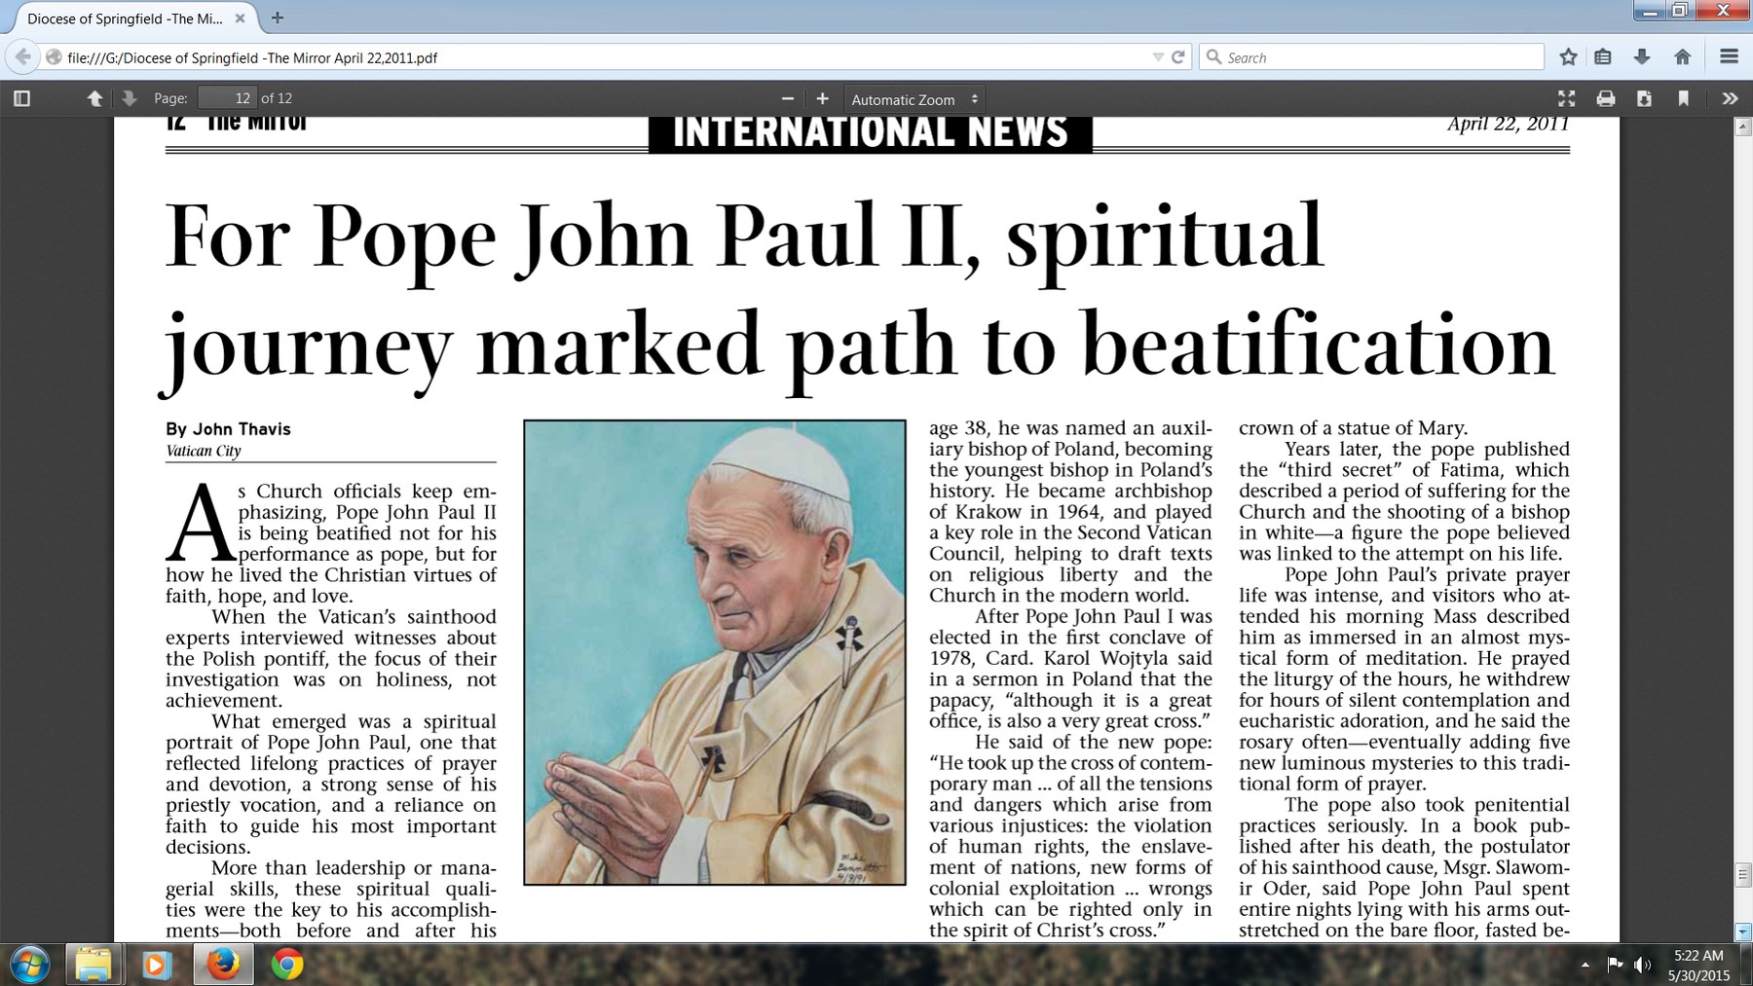The height and width of the screenshot is (986, 1753).
Task: Click the headline word 'beatification'
Action: coord(1318,343)
